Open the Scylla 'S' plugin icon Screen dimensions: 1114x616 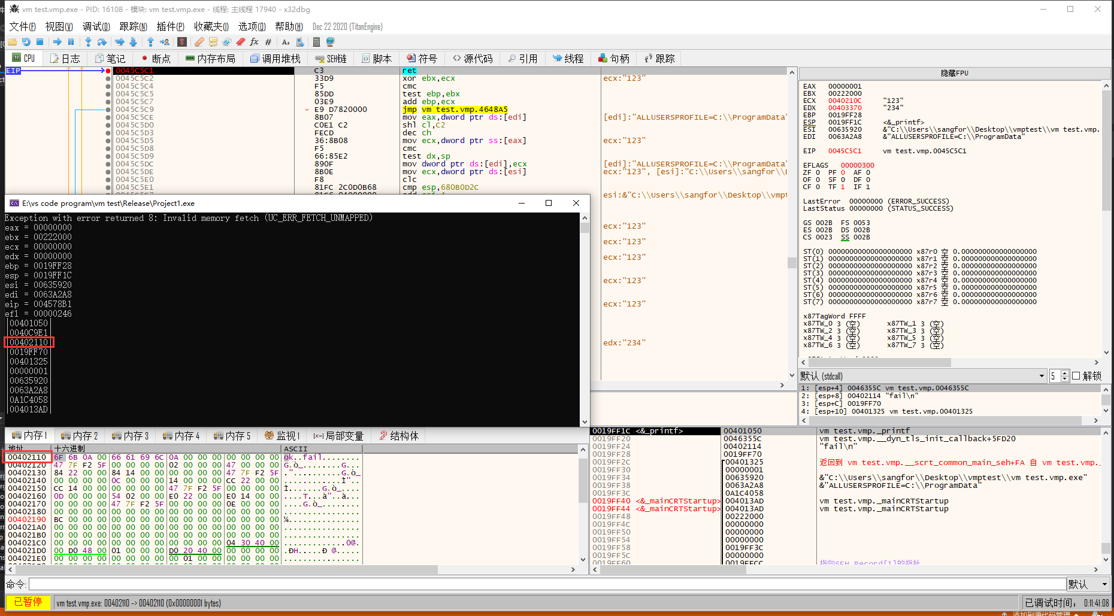(x=182, y=42)
